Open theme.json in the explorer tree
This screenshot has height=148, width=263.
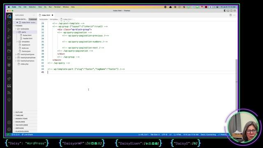(26, 51)
